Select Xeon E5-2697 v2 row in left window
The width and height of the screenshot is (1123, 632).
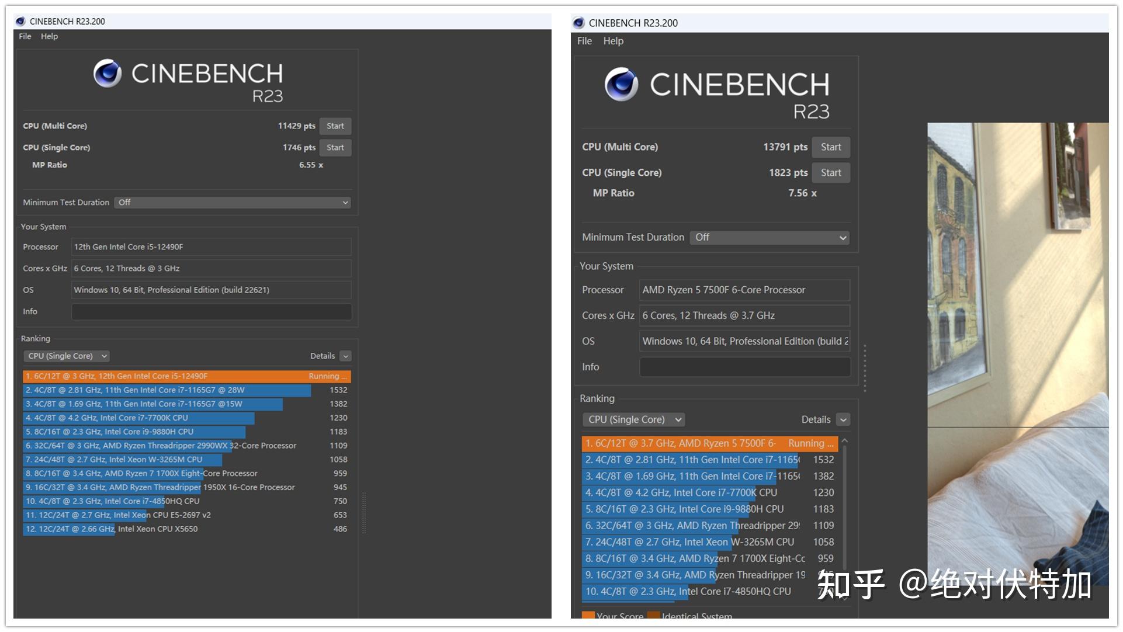pyautogui.click(x=187, y=515)
